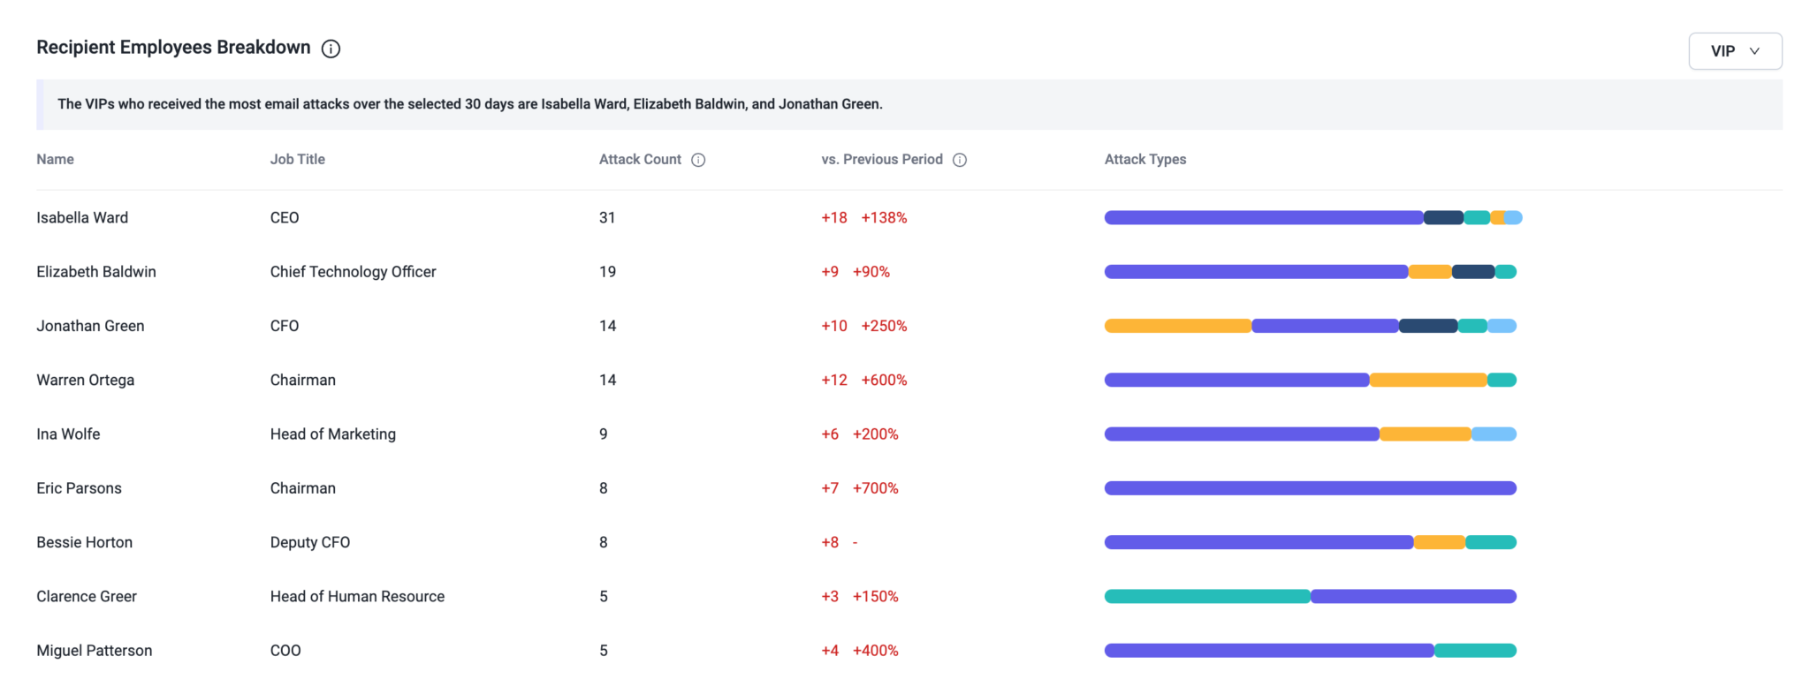The image size is (1810, 694).
Task: Select Bessie Horton's name
Action: tap(84, 542)
